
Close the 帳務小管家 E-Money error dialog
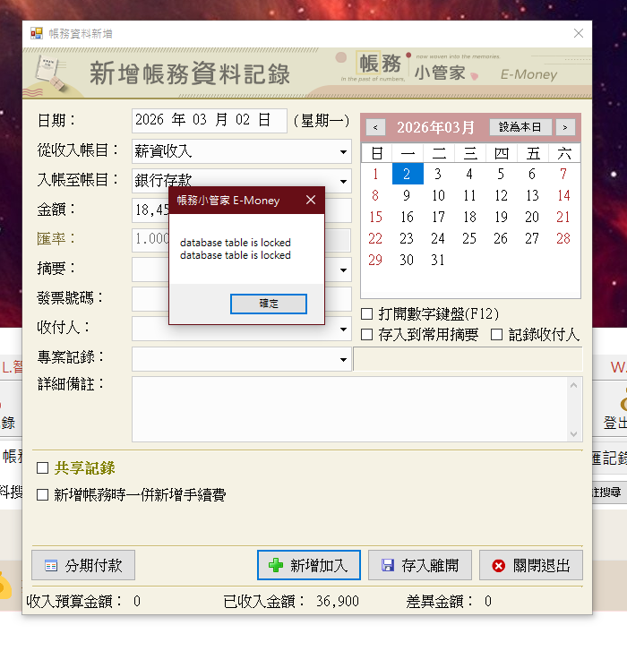[311, 201]
